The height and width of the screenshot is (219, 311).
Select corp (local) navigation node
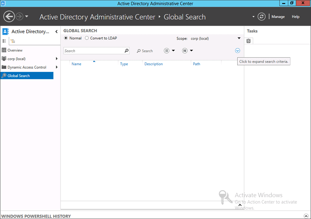click(x=16, y=59)
